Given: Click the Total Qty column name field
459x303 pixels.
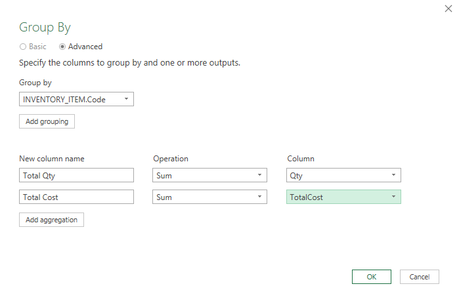Looking at the screenshot, I should (76, 175).
